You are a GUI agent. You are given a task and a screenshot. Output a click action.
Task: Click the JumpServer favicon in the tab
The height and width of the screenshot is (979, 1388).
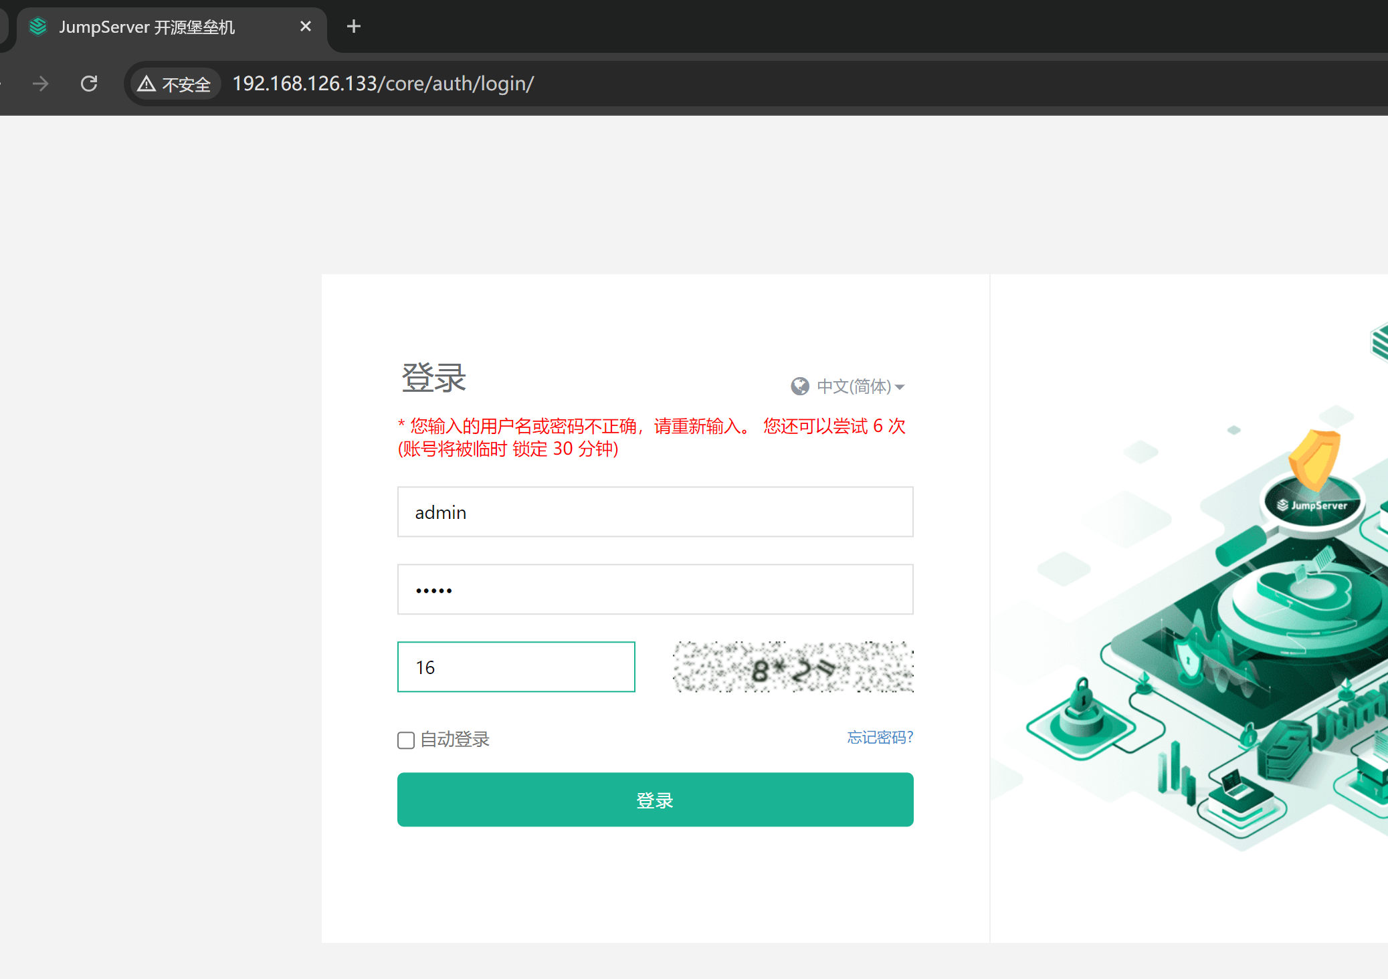click(x=38, y=26)
